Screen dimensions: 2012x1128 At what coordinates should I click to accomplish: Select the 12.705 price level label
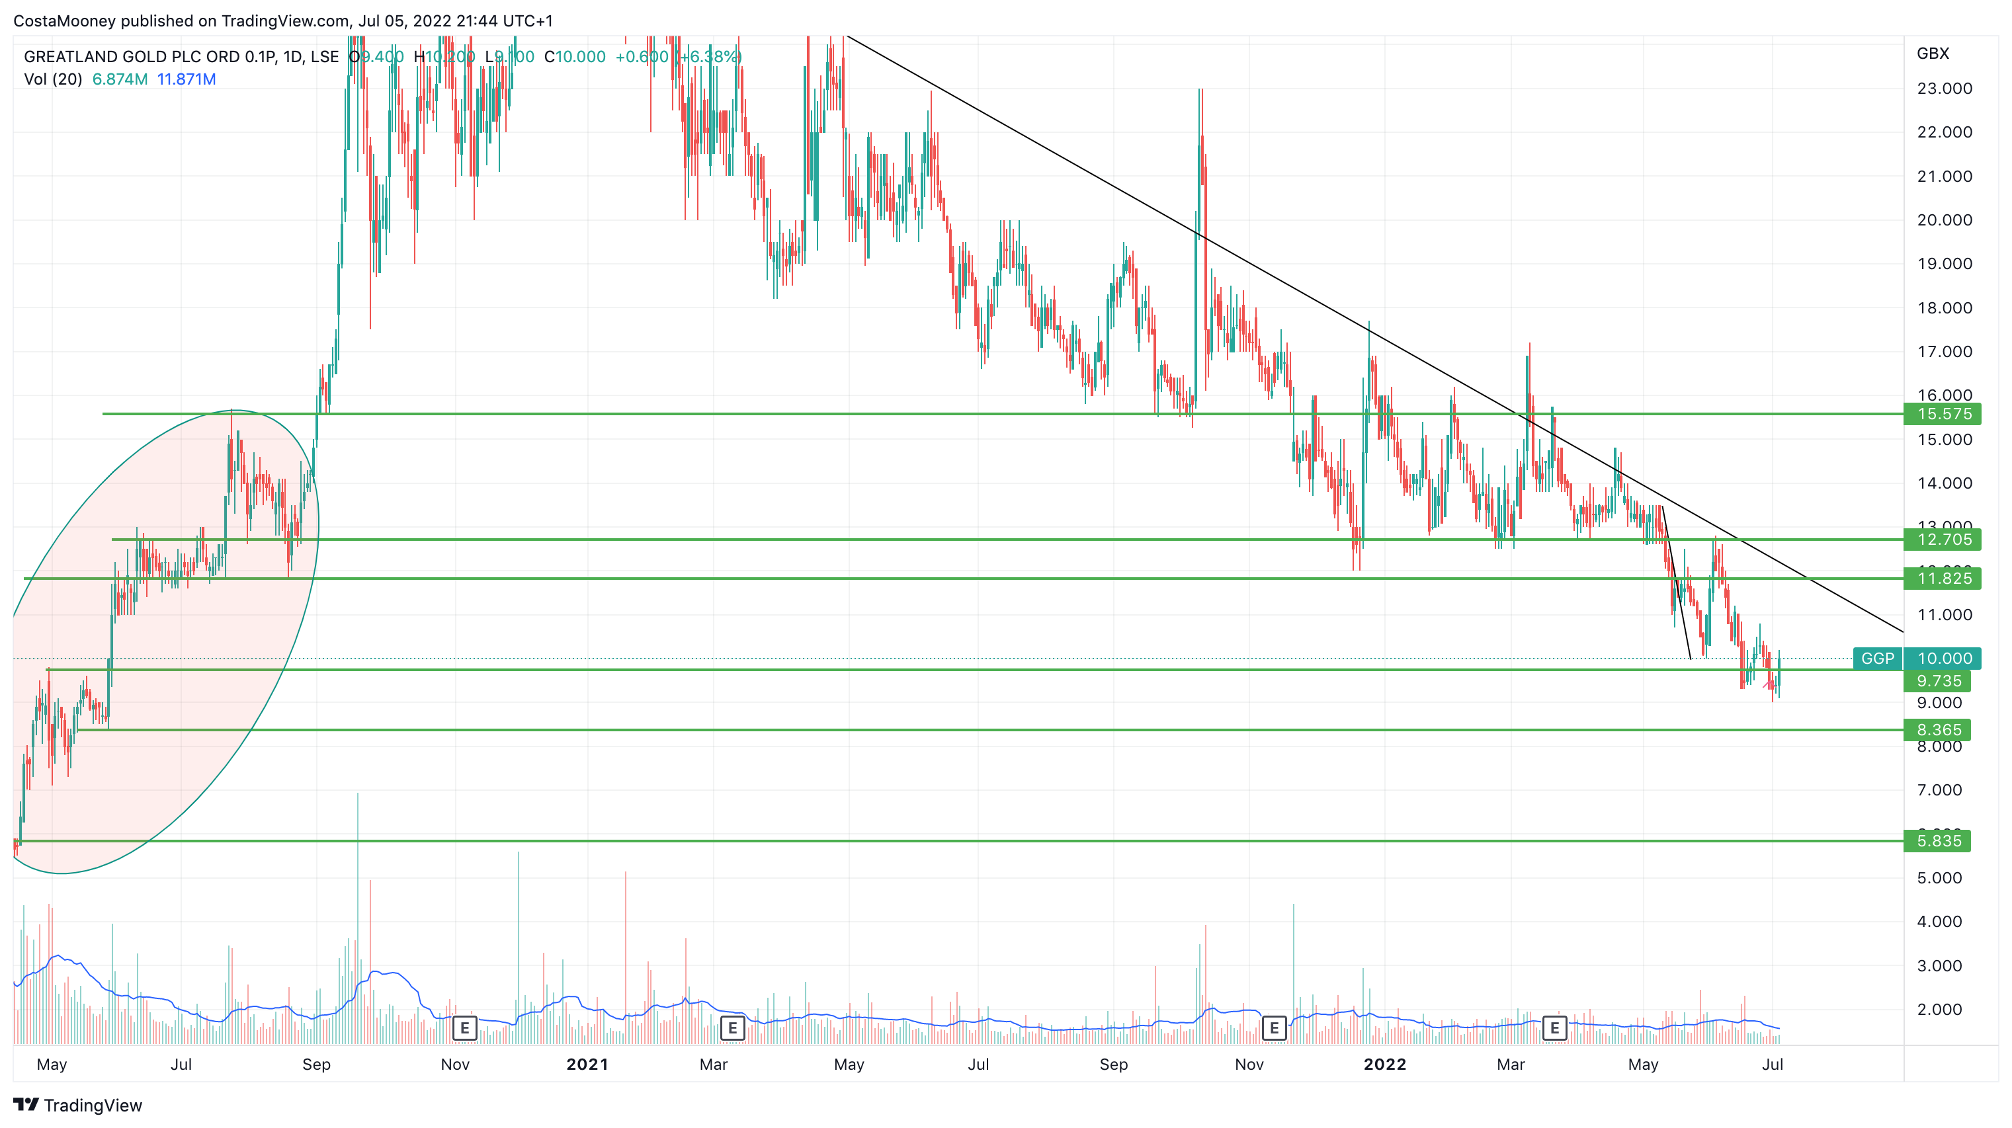[1943, 540]
